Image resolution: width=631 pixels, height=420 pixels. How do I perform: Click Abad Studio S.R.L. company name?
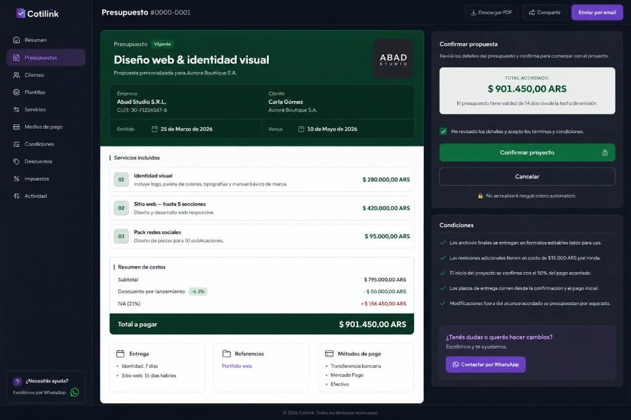click(142, 102)
